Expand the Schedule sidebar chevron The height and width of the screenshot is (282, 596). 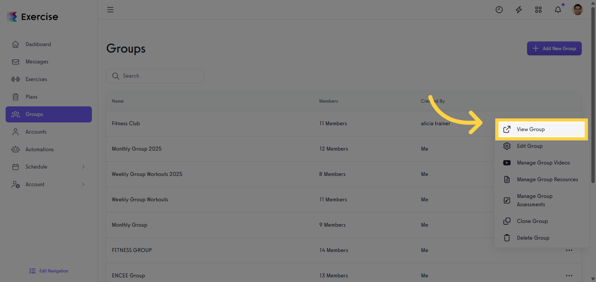pyautogui.click(x=83, y=166)
